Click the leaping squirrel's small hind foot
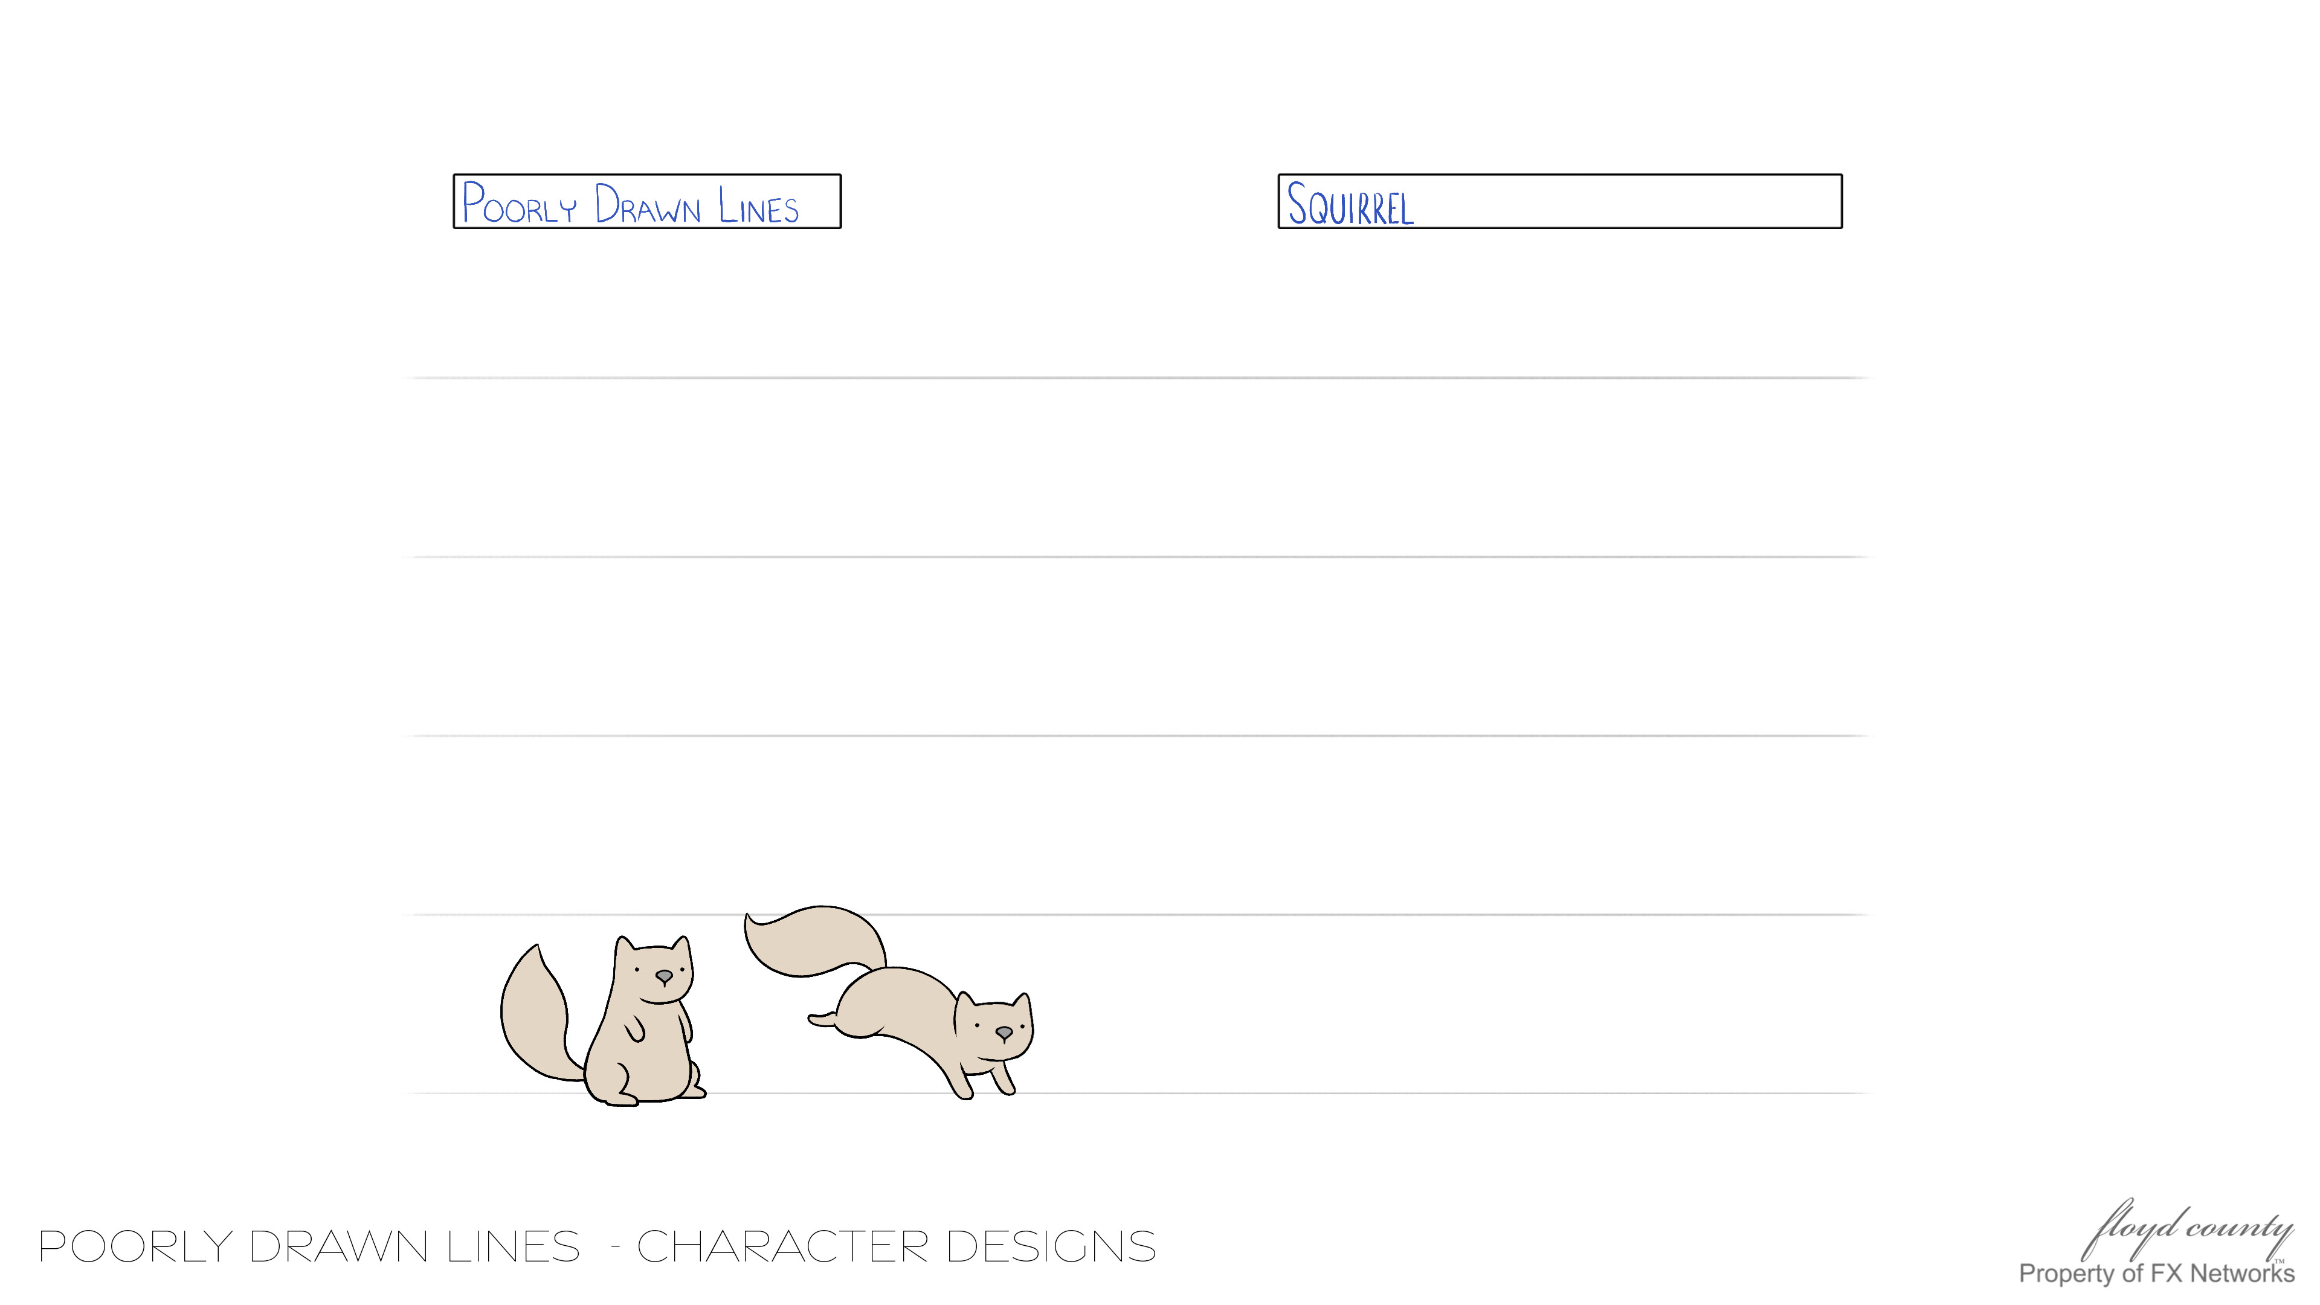 coord(822,1019)
